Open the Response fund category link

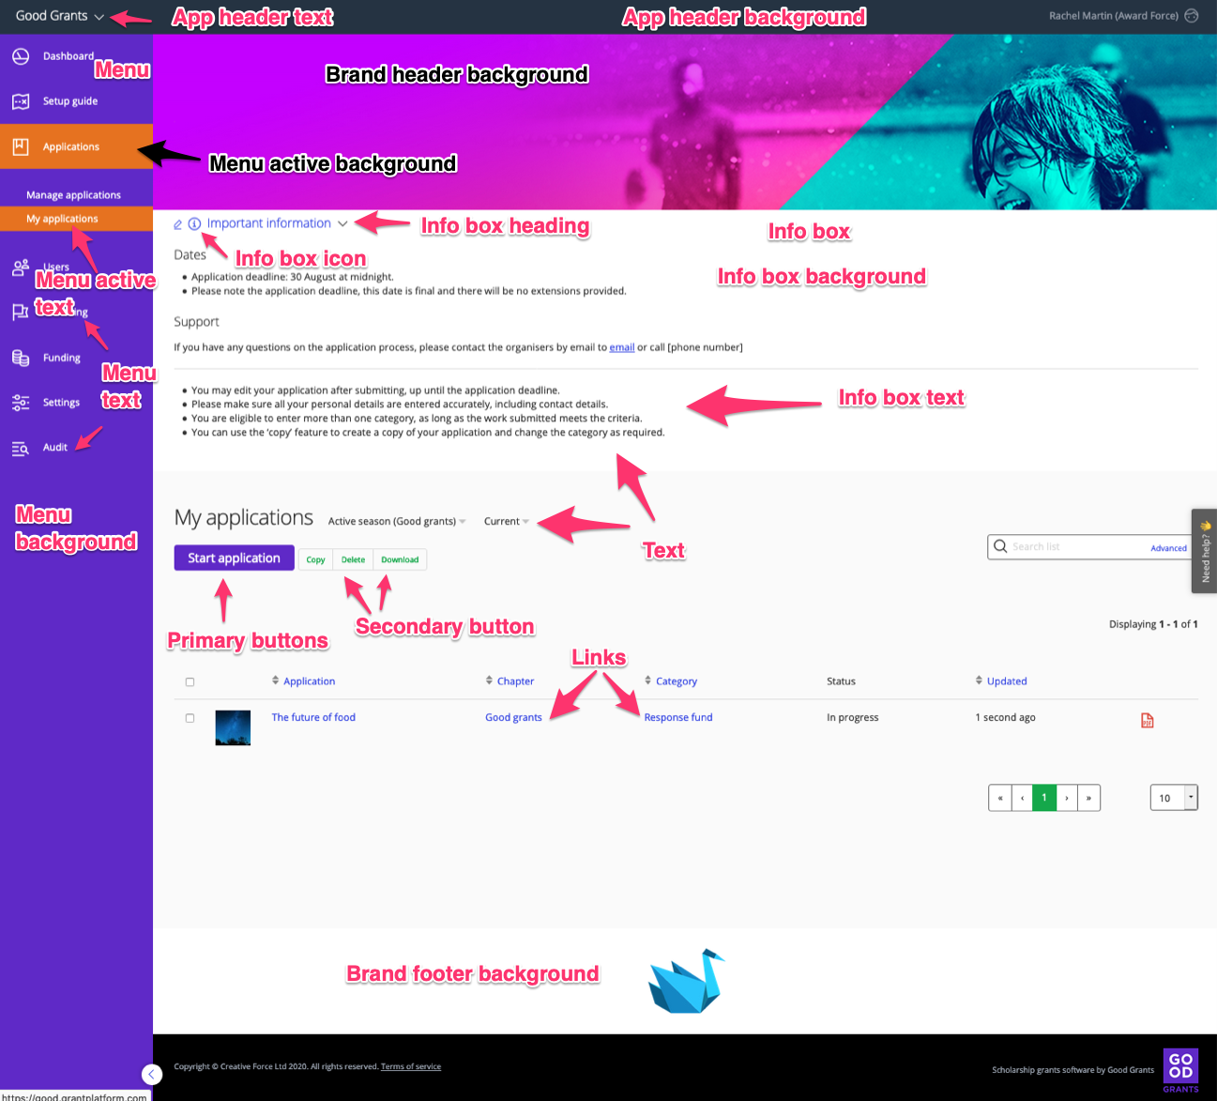pos(678,718)
